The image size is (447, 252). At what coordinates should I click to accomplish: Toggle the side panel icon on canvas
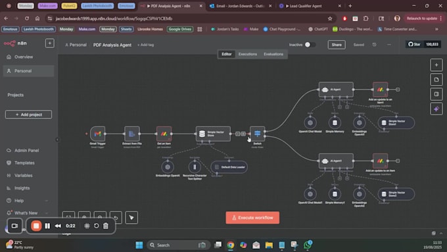436,94
